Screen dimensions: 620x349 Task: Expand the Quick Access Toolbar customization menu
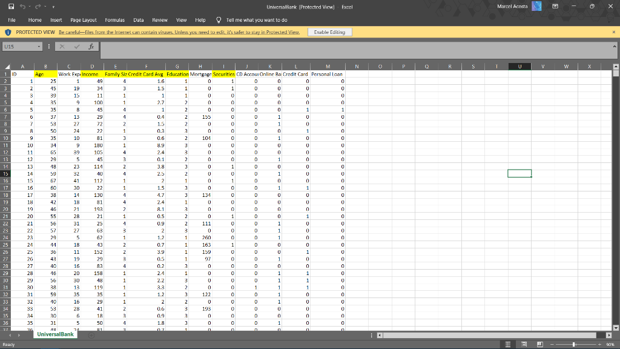[53, 7]
